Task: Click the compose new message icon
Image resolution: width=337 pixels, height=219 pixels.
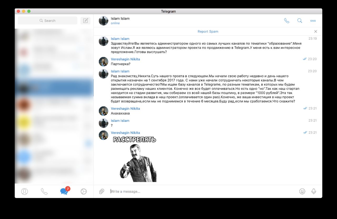Action: (85, 21)
